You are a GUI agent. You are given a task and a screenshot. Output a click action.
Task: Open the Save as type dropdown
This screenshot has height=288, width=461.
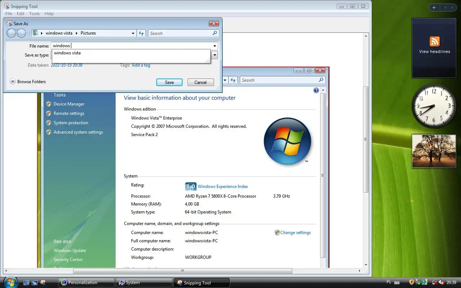tap(215, 55)
